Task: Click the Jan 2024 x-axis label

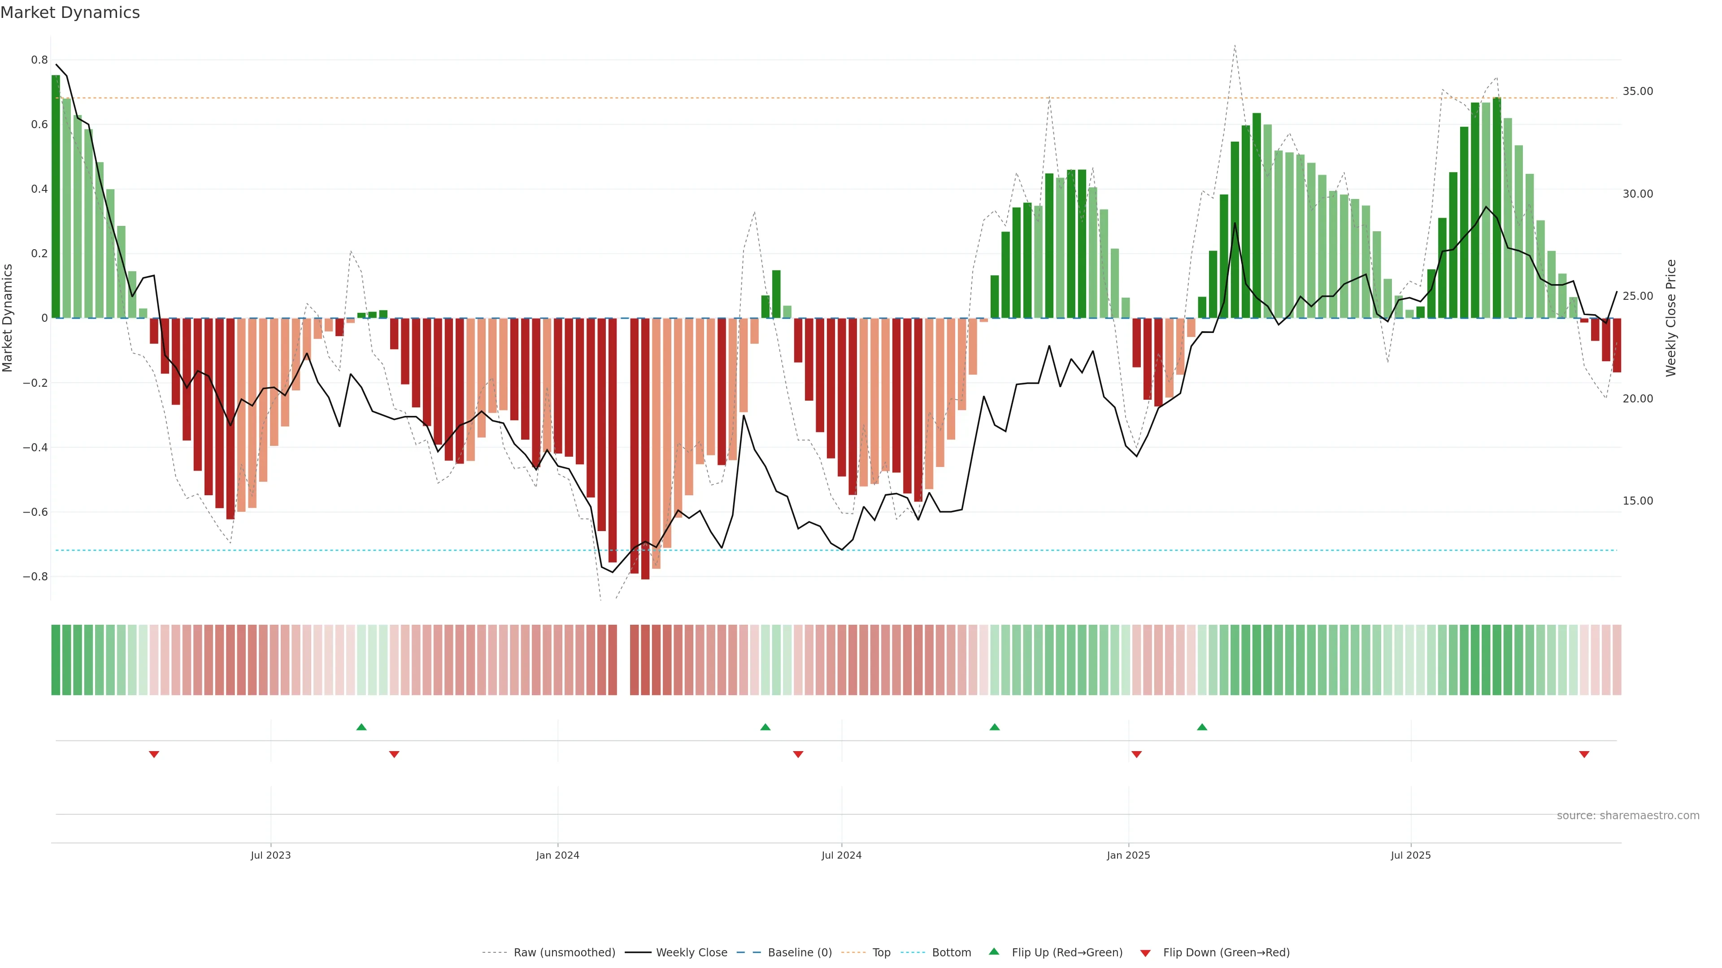Action: (557, 855)
